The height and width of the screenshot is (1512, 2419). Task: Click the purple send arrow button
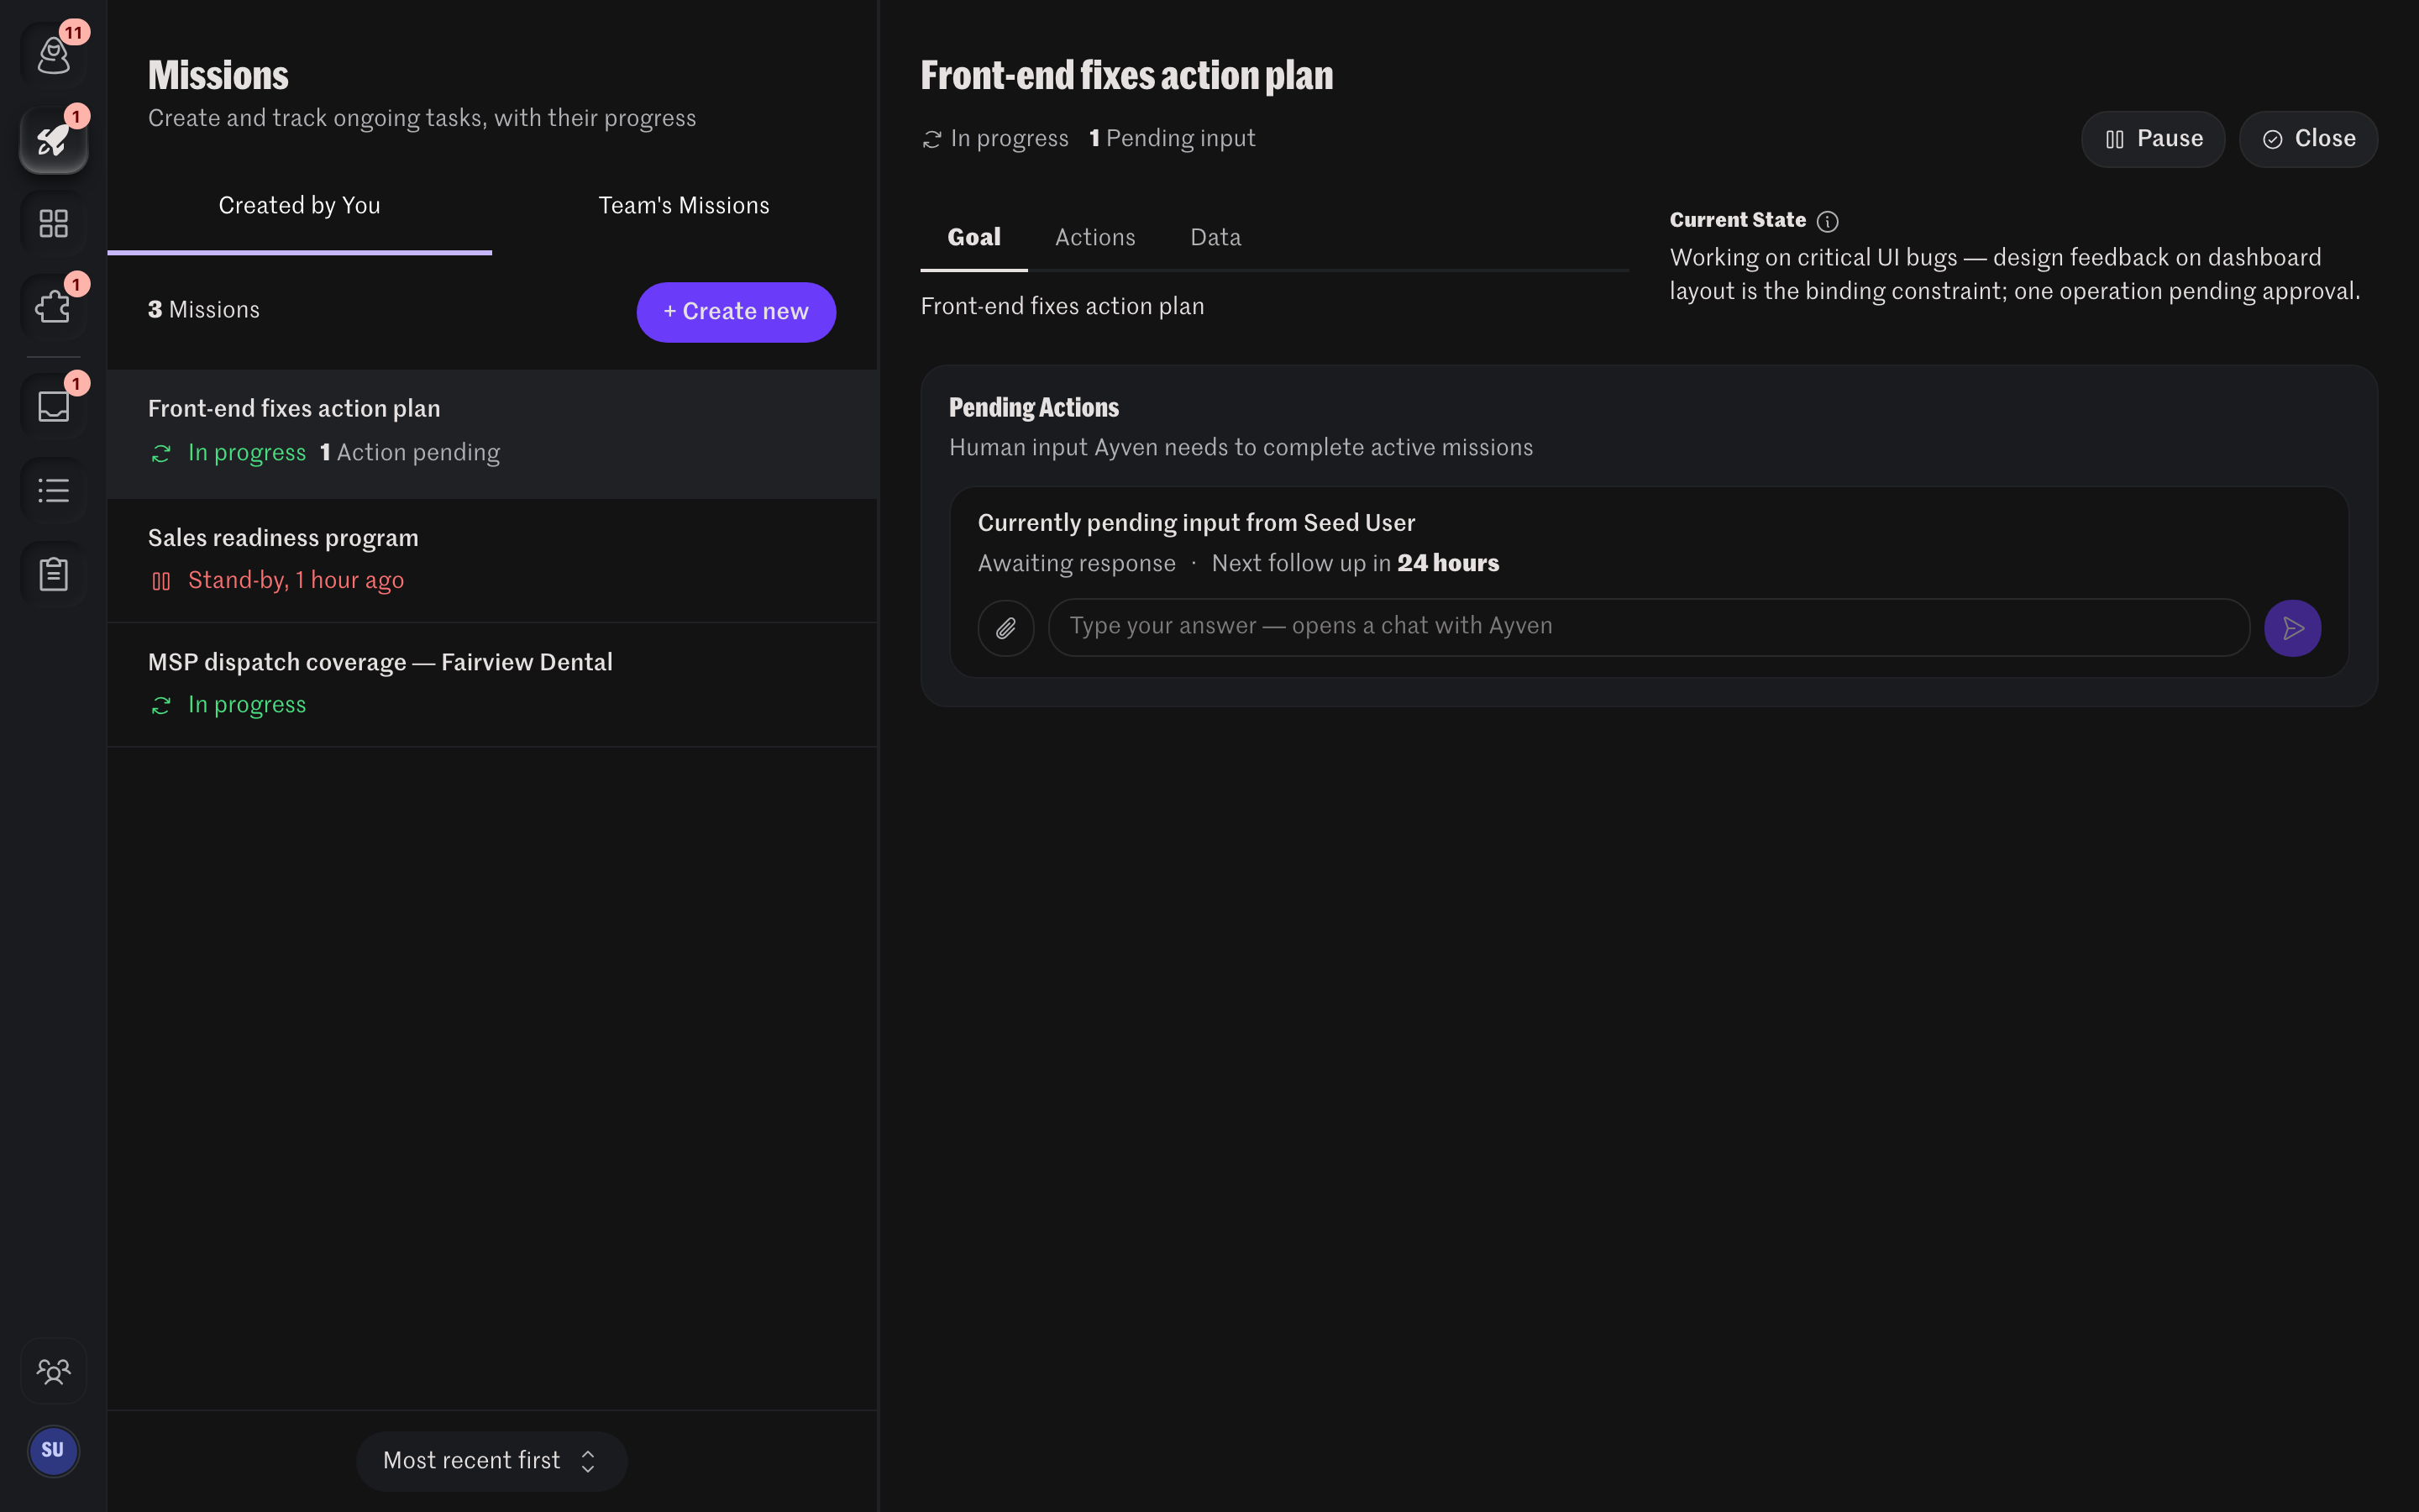(2292, 628)
